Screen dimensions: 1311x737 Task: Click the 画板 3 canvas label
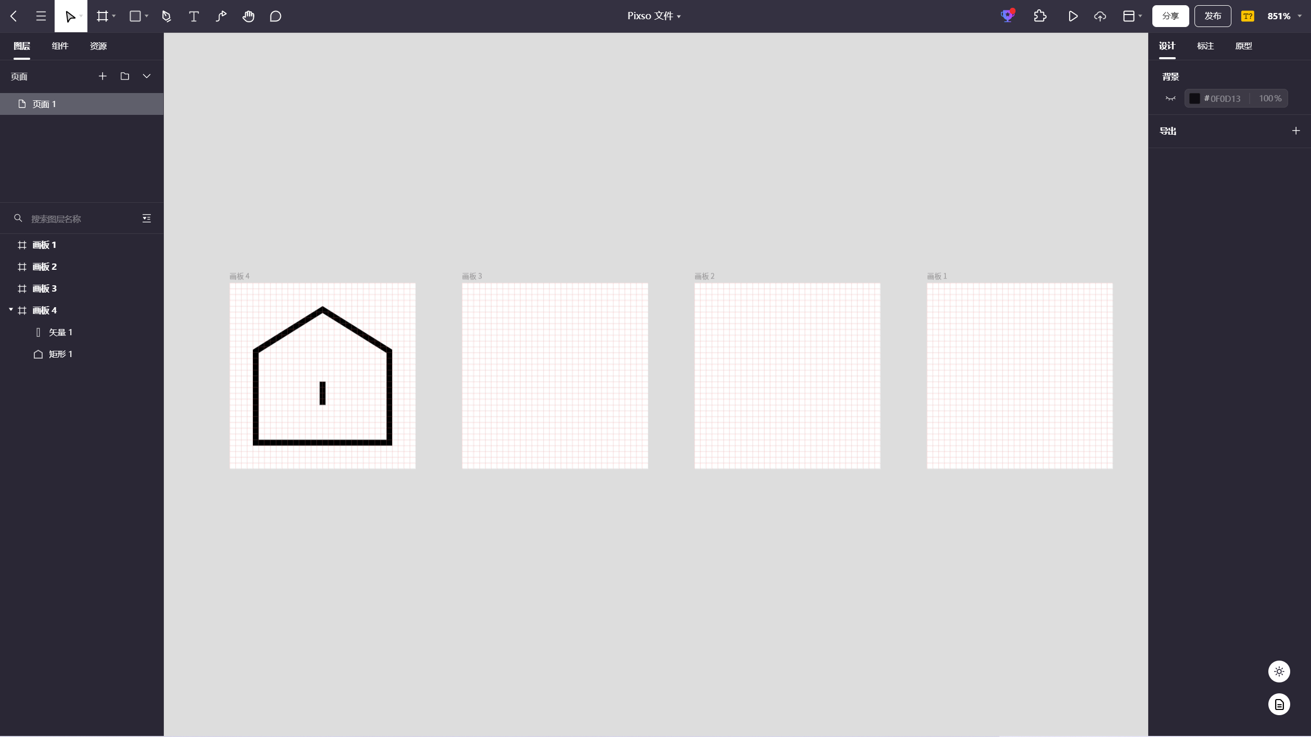pos(472,276)
